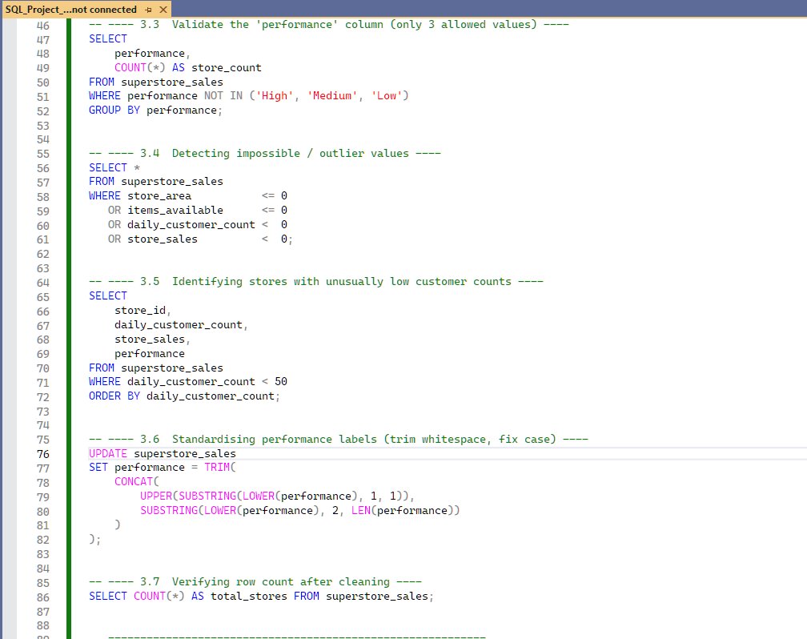This screenshot has height=639, width=807.
Task: Click the SELECT keyword on line 47
Action: (x=107, y=38)
